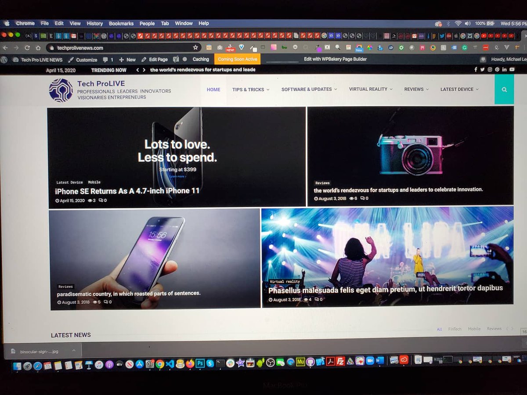Viewport: 527px width, 395px height.
Task: Open Visual Studio Code from the Dock
Action: [170, 363]
